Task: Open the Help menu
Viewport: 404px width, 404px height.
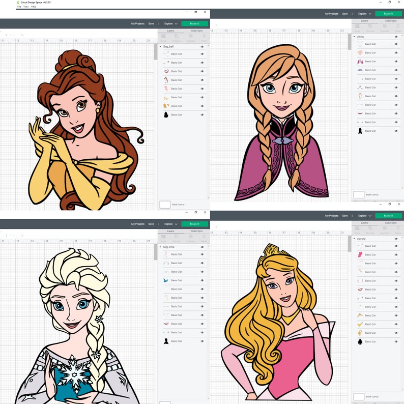Action: [34, 7]
